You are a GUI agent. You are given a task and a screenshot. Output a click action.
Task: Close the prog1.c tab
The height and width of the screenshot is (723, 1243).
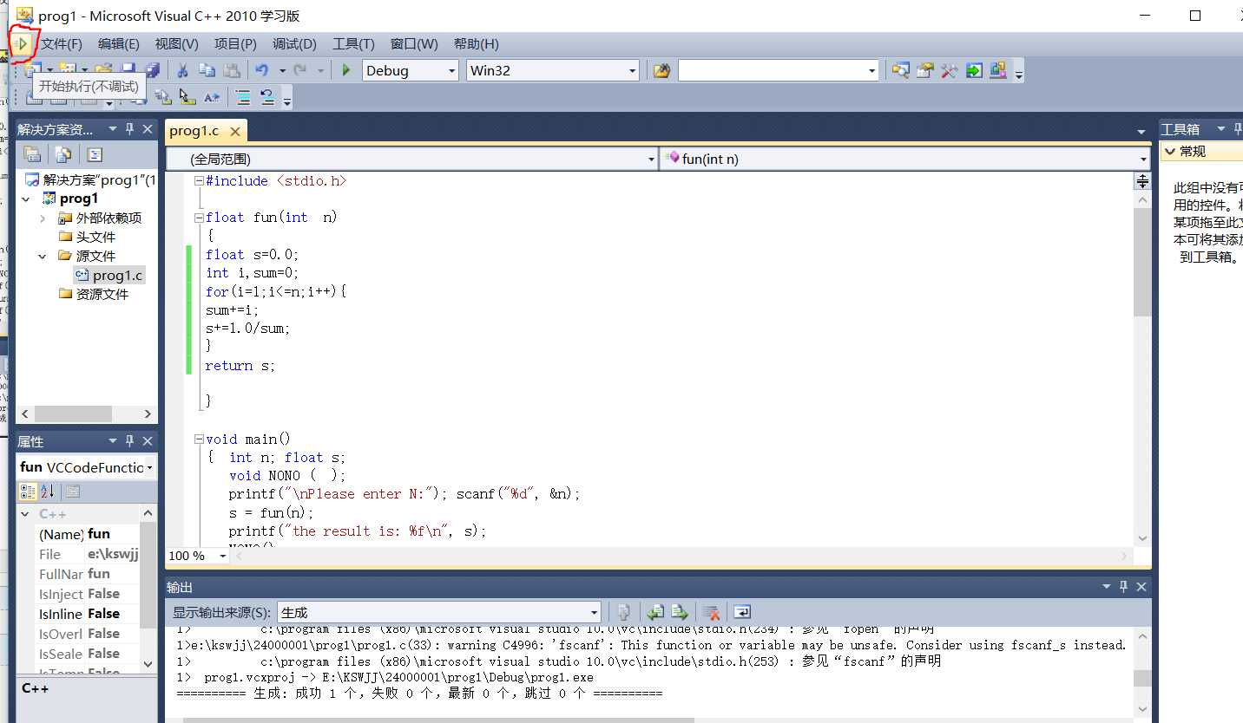pos(234,132)
